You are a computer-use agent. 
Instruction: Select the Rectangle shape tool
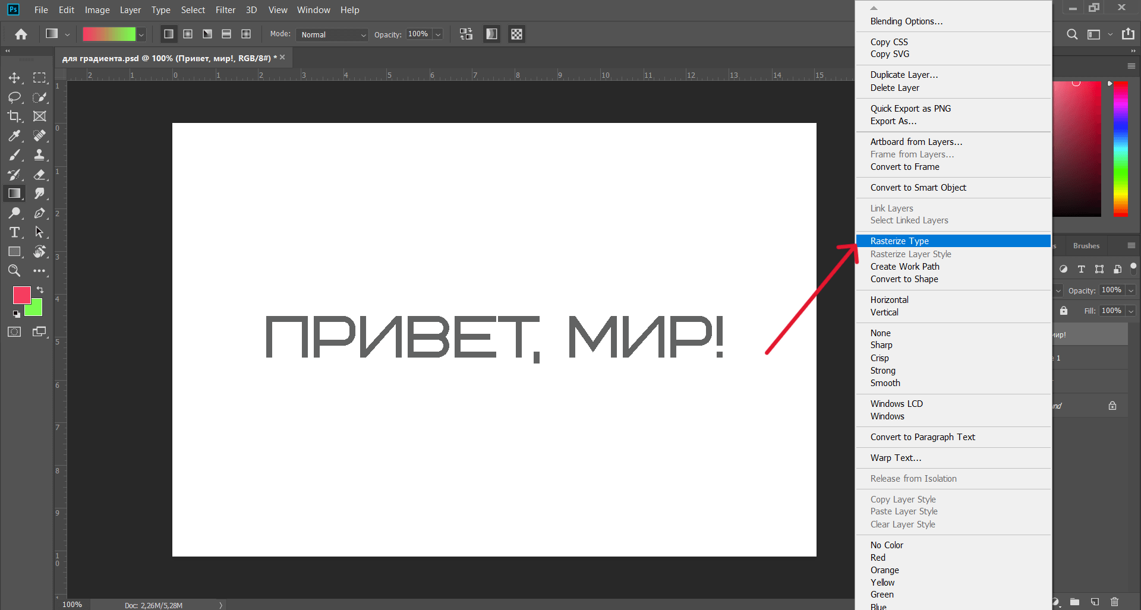(14, 251)
